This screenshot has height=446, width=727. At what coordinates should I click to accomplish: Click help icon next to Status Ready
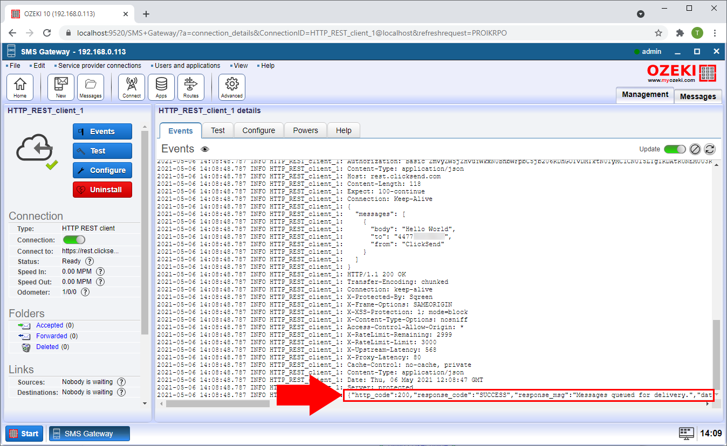tap(90, 261)
